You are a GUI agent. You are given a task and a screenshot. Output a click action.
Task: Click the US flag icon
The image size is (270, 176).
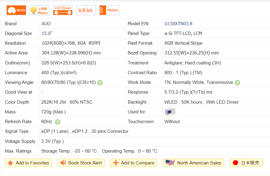tap(170, 163)
